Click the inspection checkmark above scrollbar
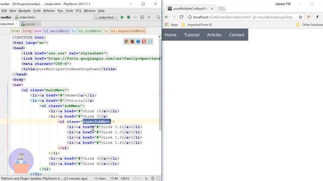323x181 pixels. 159,37
